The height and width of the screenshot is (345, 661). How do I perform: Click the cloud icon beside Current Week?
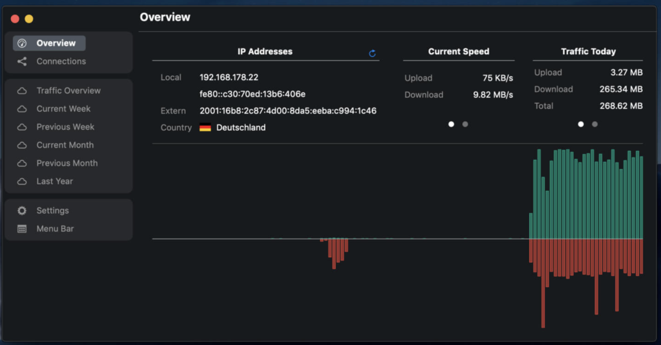(x=22, y=109)
